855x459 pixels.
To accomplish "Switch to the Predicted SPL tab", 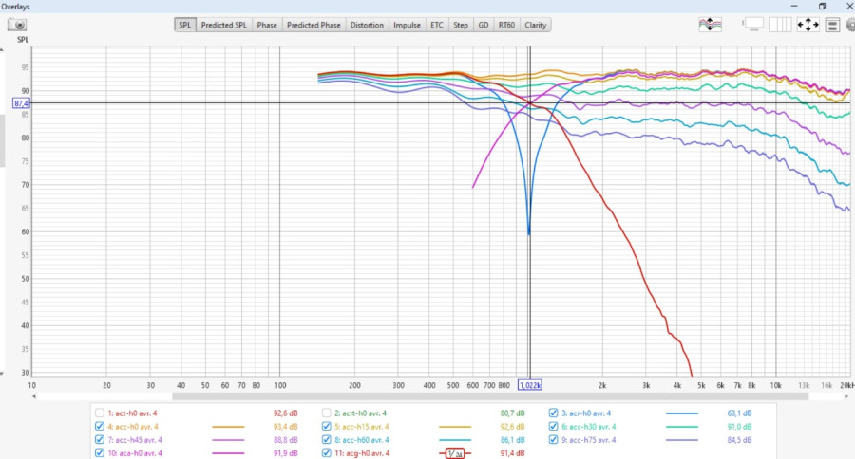I will click(x=224, y=26).
